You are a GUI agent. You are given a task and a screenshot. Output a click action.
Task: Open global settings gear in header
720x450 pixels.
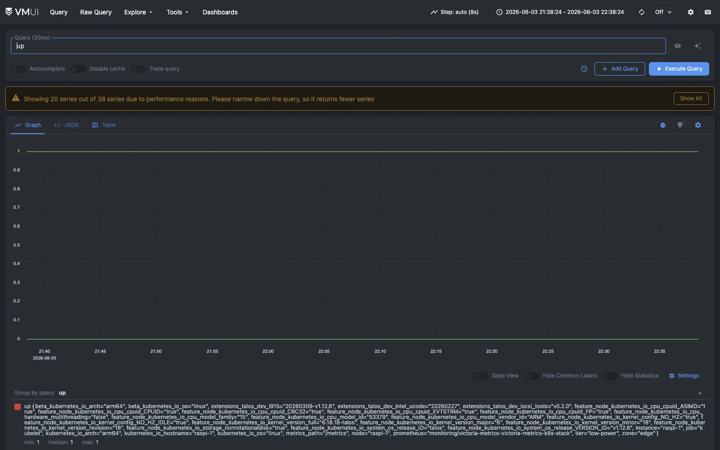691,12
